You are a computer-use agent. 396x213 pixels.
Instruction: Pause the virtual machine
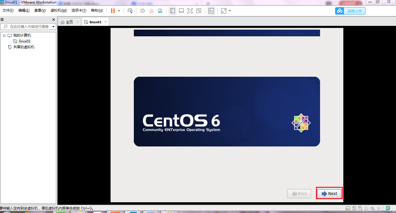tap(113, 11)
